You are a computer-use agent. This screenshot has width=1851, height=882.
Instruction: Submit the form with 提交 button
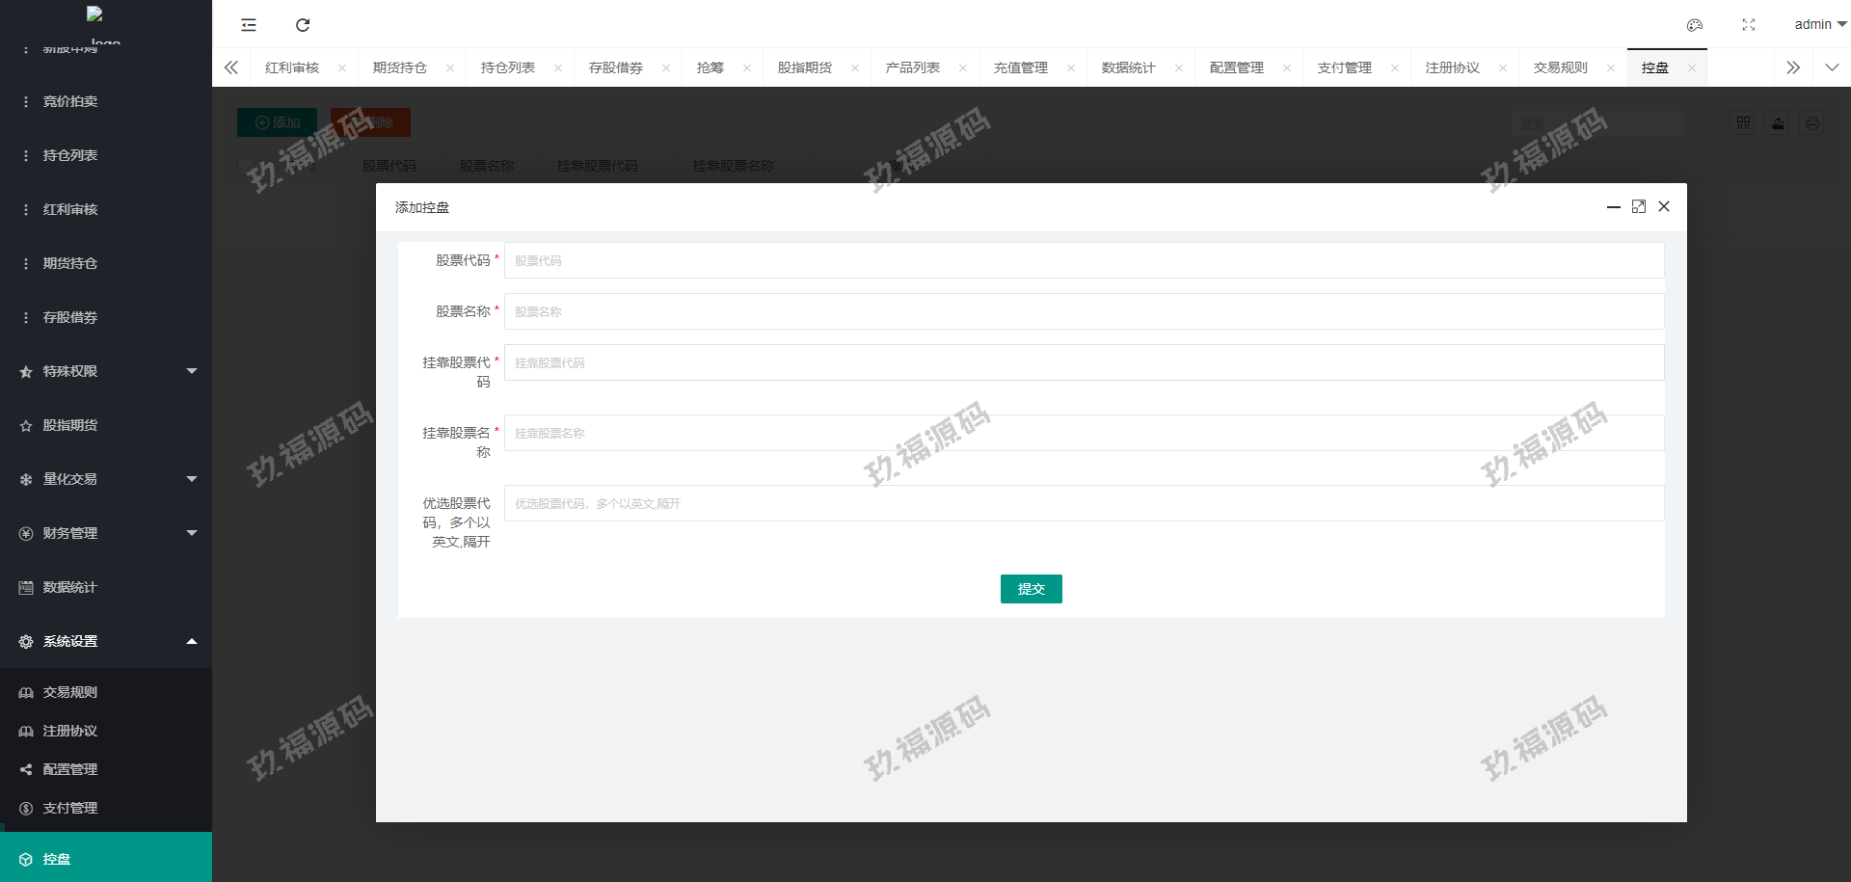(1031, 589)
